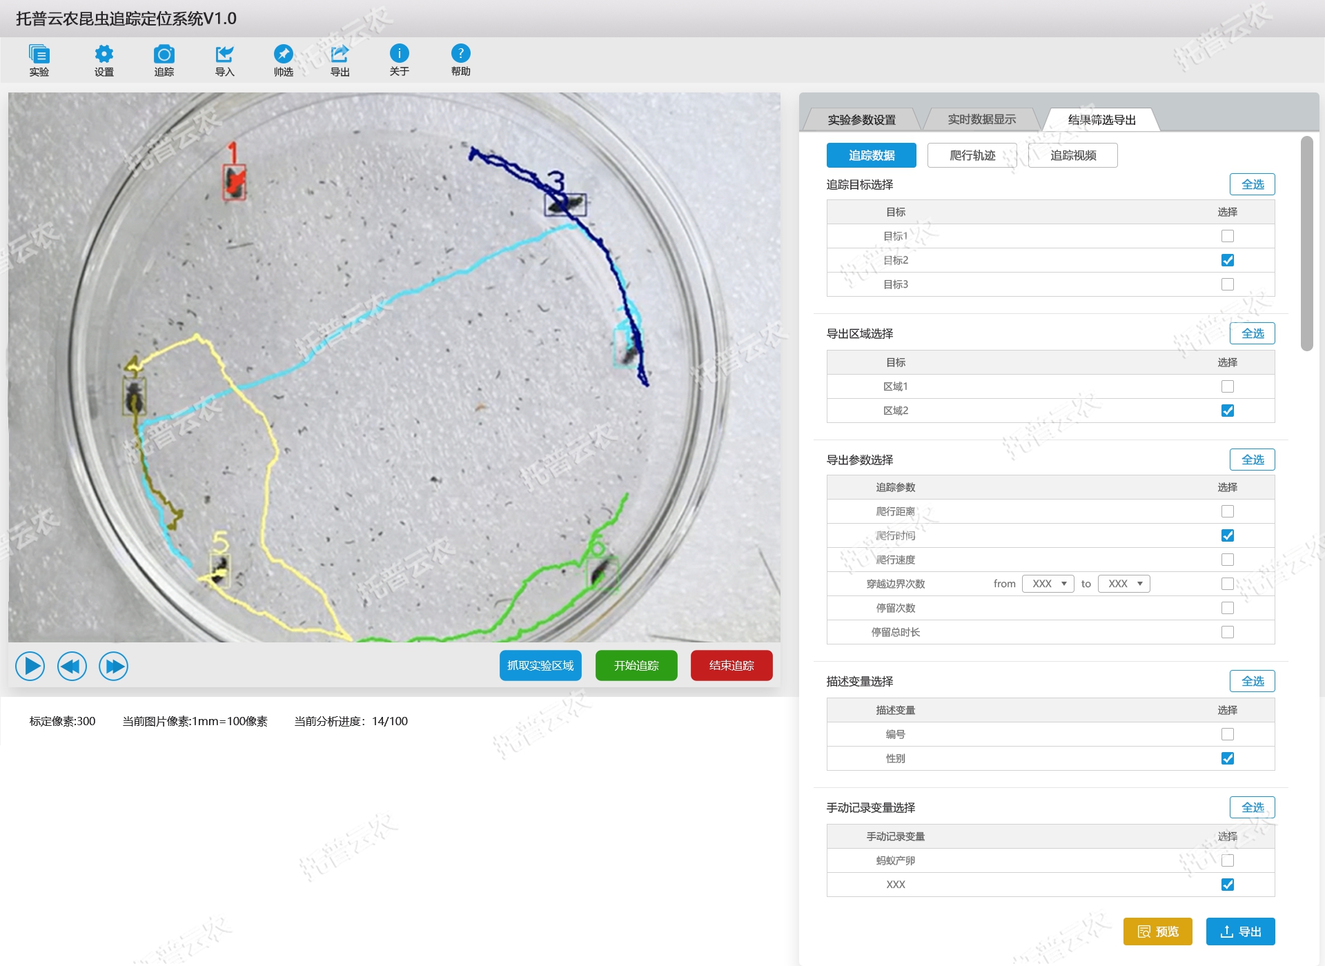Select the 追踪 tracking camera icon

click(164, 55)
